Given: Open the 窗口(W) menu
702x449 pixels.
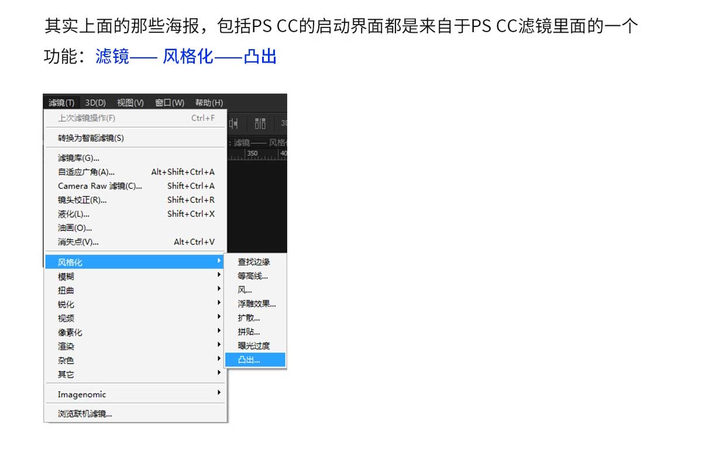Looking at the screenshot, I should click(x=170, y=102).
